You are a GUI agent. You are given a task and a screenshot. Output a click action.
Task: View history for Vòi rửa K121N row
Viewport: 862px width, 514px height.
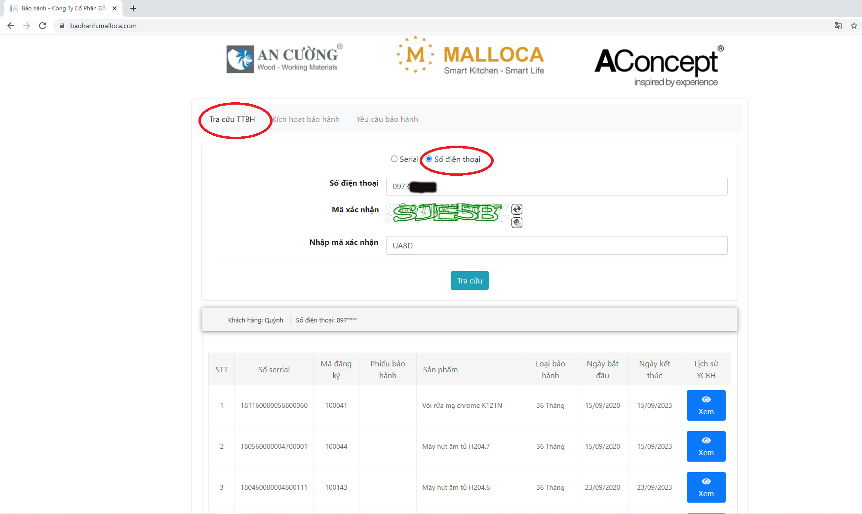[x=705, y=405]
